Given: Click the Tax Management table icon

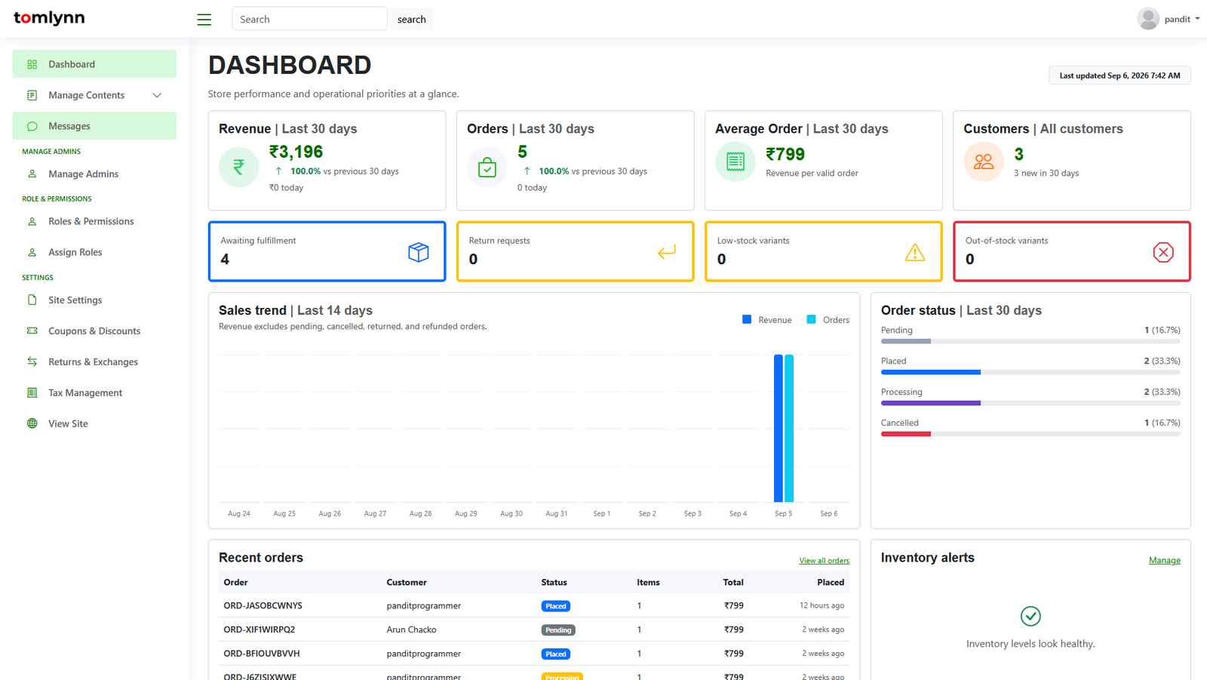Looking at the screenshot, I should point(32,392).
